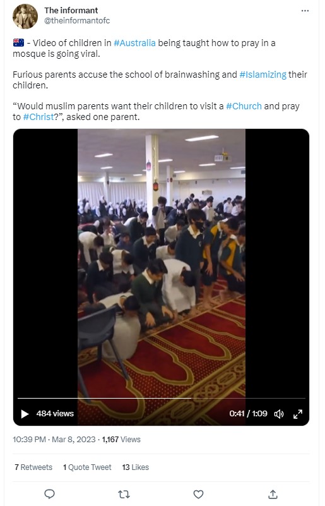Like the tweet with heart icon
Screen dimensions: 325x506
pyautogui.click(x=198, y=494)
